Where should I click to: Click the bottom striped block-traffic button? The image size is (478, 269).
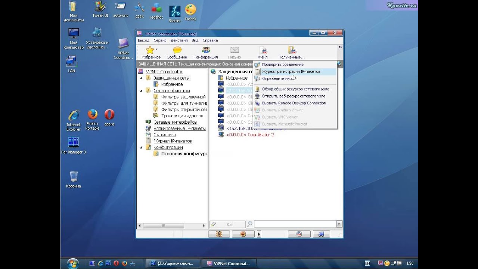(219, 234)
